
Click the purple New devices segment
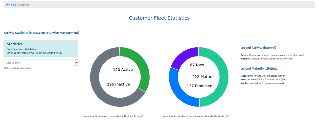[183, 56]
